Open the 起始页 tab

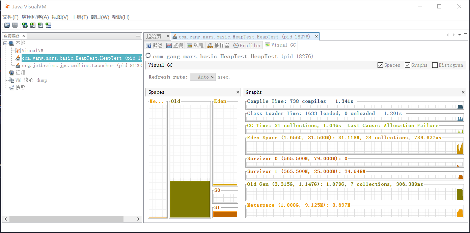[154, 36]
